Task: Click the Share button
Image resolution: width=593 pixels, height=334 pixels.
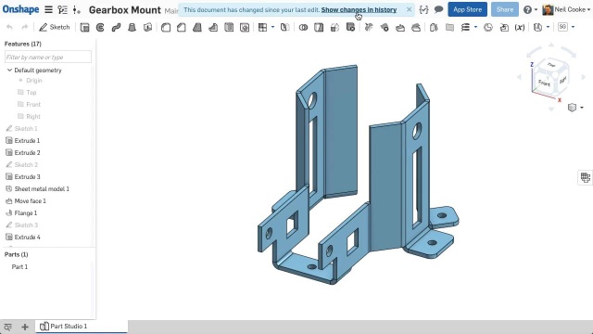Action: [x=505, y=9]
